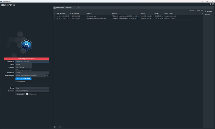Open the settings gear icon

click(x=213, y=4)
